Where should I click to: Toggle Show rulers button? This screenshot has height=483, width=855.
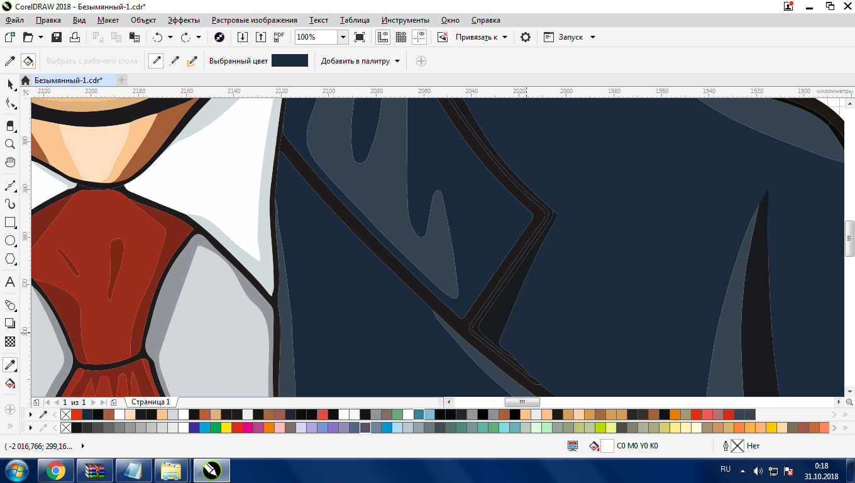(383, 37)
